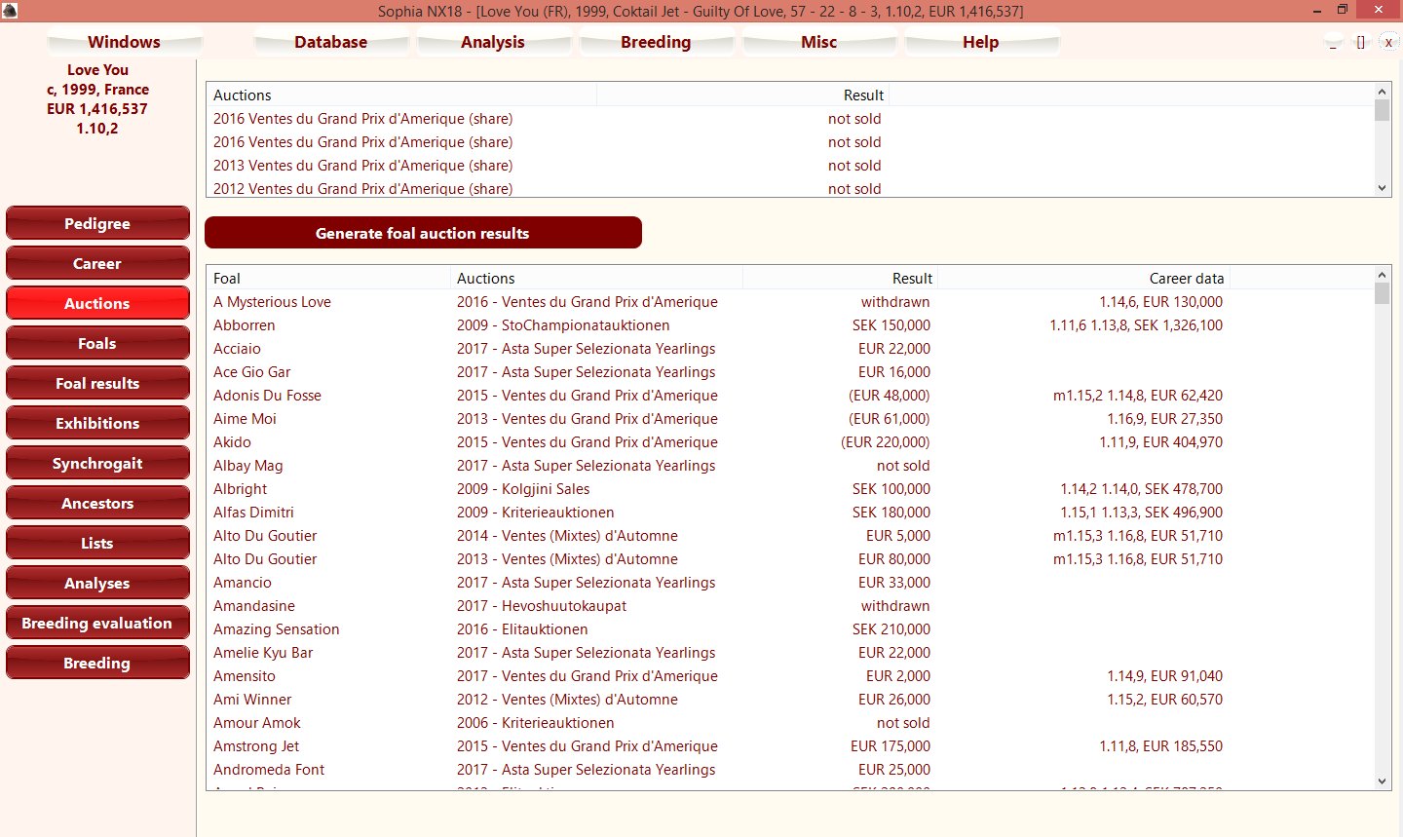
Task: Select foal Abborren
Action: (244, 324)
